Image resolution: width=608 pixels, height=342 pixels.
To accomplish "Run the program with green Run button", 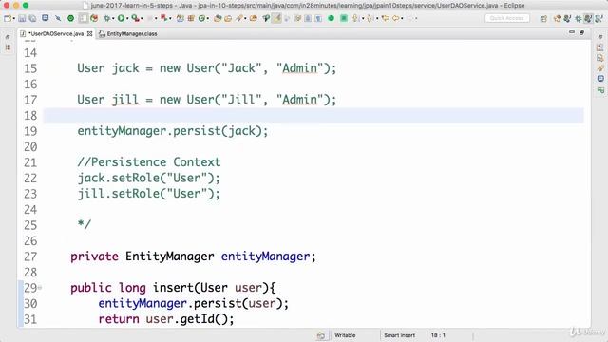I will tap(121, 18).
